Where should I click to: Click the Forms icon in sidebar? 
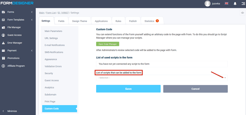pos(3,12)
